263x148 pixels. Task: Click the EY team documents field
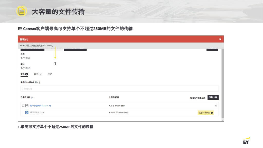[x=120, y=89]
